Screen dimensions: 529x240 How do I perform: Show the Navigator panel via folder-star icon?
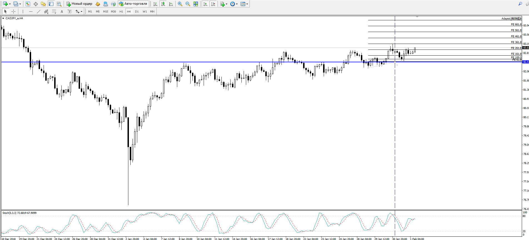pos(43,4)
